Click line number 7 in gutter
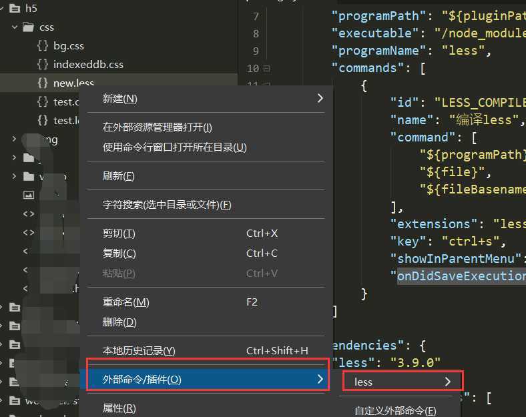526x417 pixels. tap(256, 17)
